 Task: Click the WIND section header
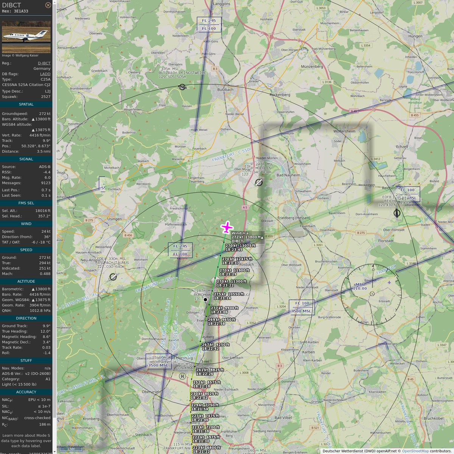[x=26, y=224]
